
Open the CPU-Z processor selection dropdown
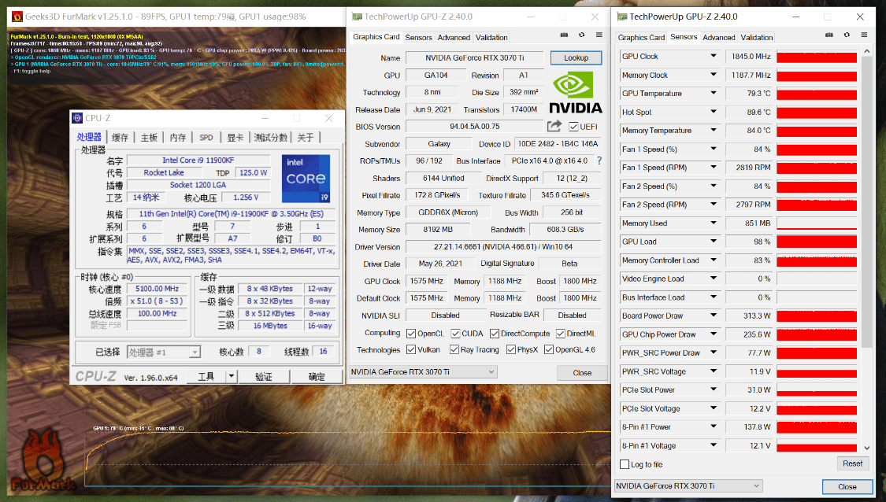(195, 353)
